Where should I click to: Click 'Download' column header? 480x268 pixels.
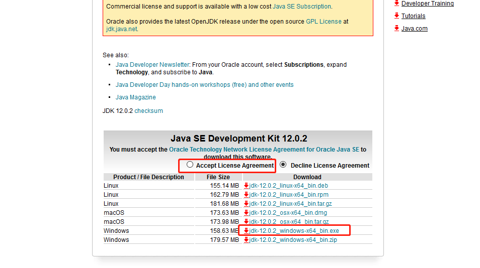pos(307,177)
